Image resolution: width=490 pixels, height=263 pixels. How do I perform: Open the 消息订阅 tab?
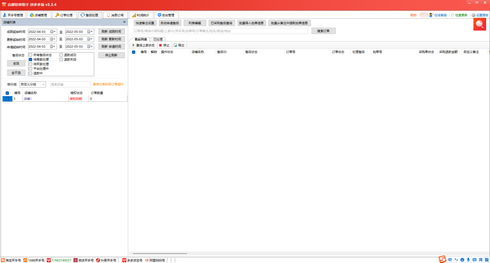tap(115, 15)
